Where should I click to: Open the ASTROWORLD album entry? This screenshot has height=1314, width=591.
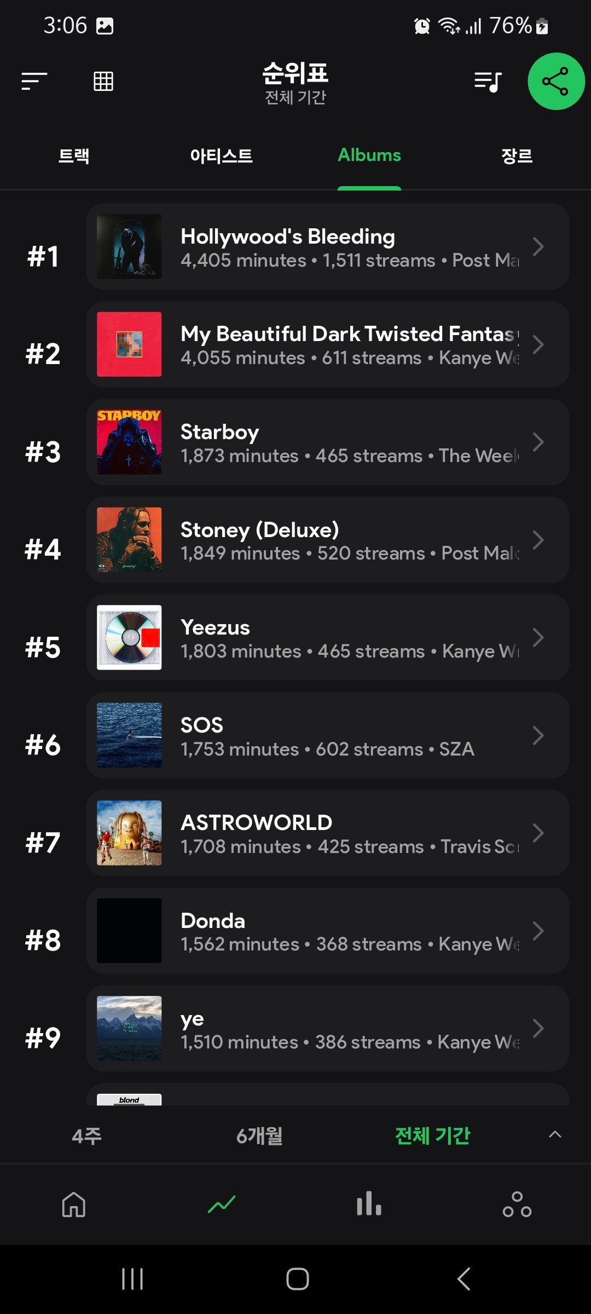click(327, 833)
